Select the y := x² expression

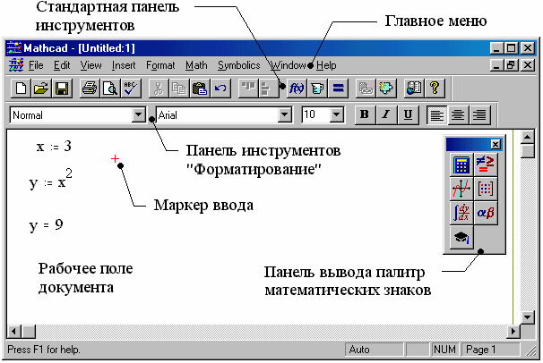50,179
